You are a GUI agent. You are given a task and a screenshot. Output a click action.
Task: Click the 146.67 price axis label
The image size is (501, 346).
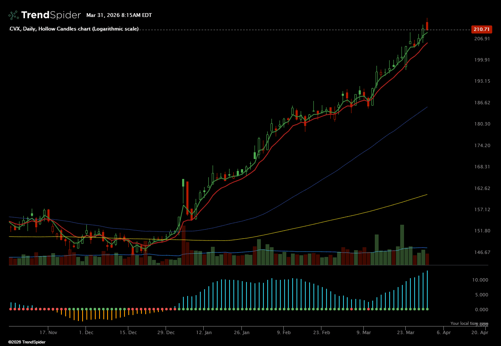pos(482,252)
